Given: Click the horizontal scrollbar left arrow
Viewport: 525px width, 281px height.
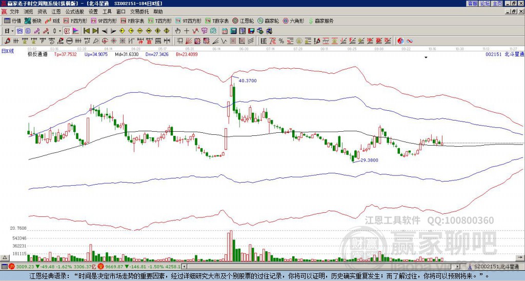Looking at the screenshot, I should 185,267.
